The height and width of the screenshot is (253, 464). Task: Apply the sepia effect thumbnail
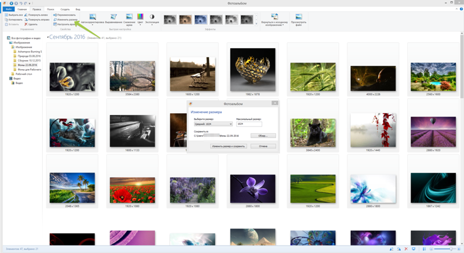pos(186,20)
